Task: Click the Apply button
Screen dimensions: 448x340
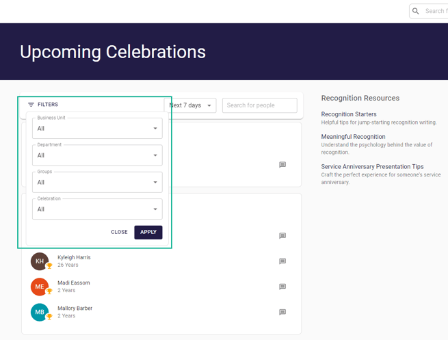Action: tap(148, 232)
